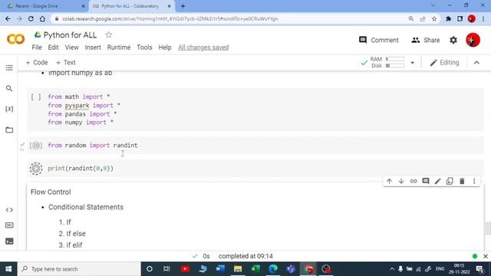Open the Google account avatar
The image size is (491, 276).
click(473, 40)
